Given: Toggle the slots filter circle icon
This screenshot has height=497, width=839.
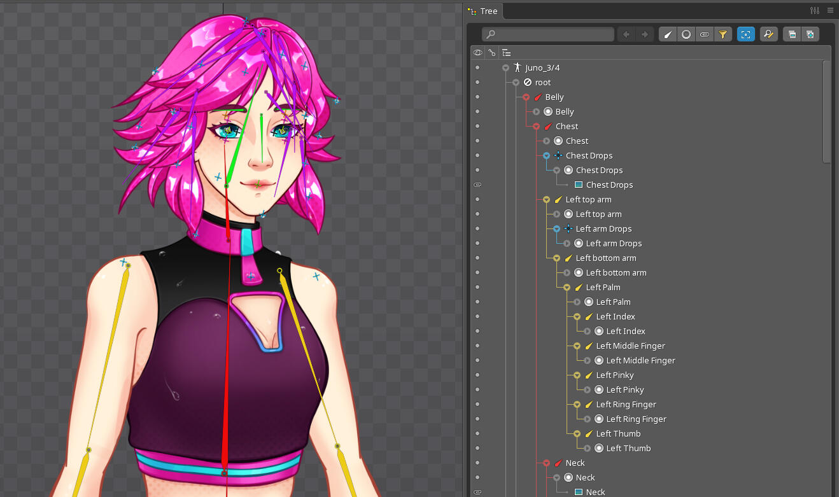Looking at the screenshot, I should pyautogui.click(x=686, y=34).
